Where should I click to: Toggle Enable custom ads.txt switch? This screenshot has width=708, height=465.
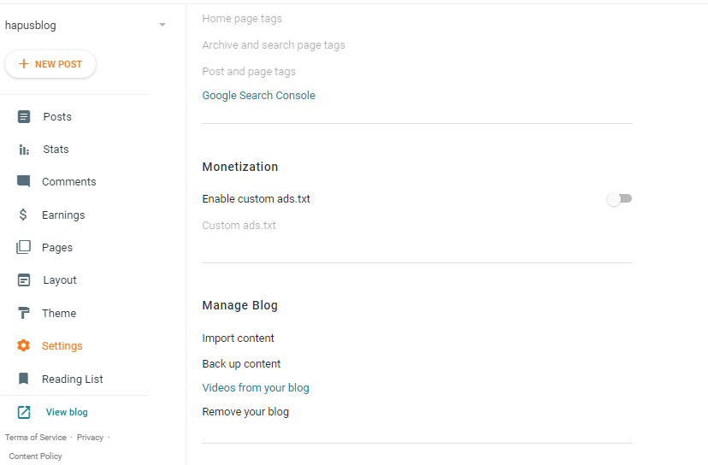619,198
